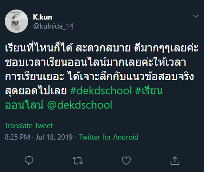Image resolution: width=204 pixels, height=172 pixels.
Task: Visit the @dekdschool mentioned account
Action: coord(80,105)
